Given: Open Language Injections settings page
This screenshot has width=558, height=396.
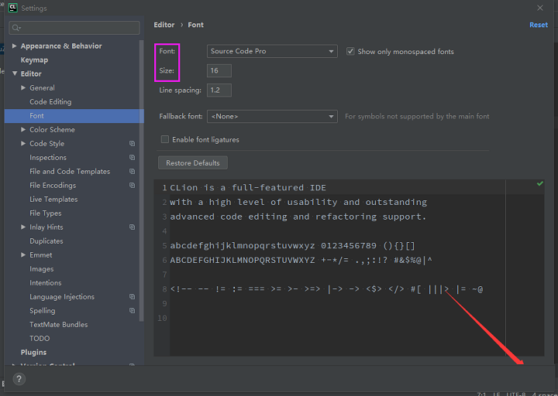Looking at the screenshot, I should 62,296.
